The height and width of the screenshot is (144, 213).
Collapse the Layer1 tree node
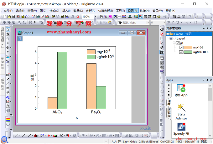pos(171,39)
